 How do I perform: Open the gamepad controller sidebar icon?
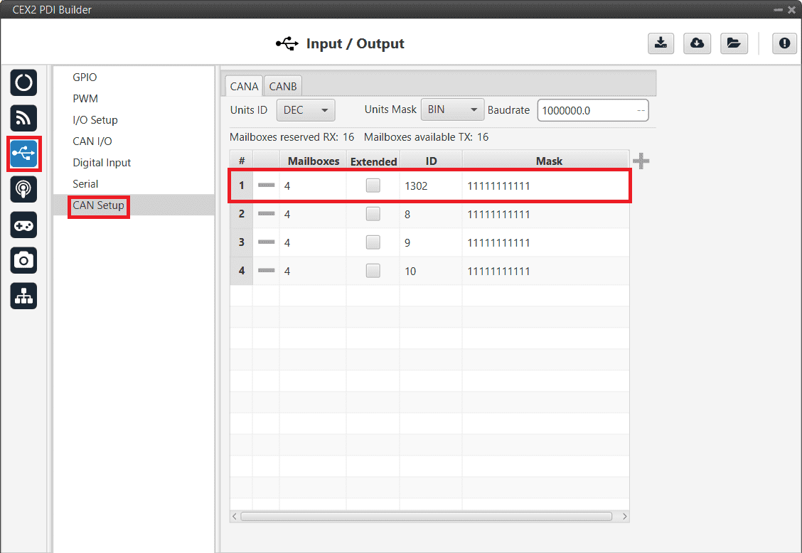click(x=23, y=225)
